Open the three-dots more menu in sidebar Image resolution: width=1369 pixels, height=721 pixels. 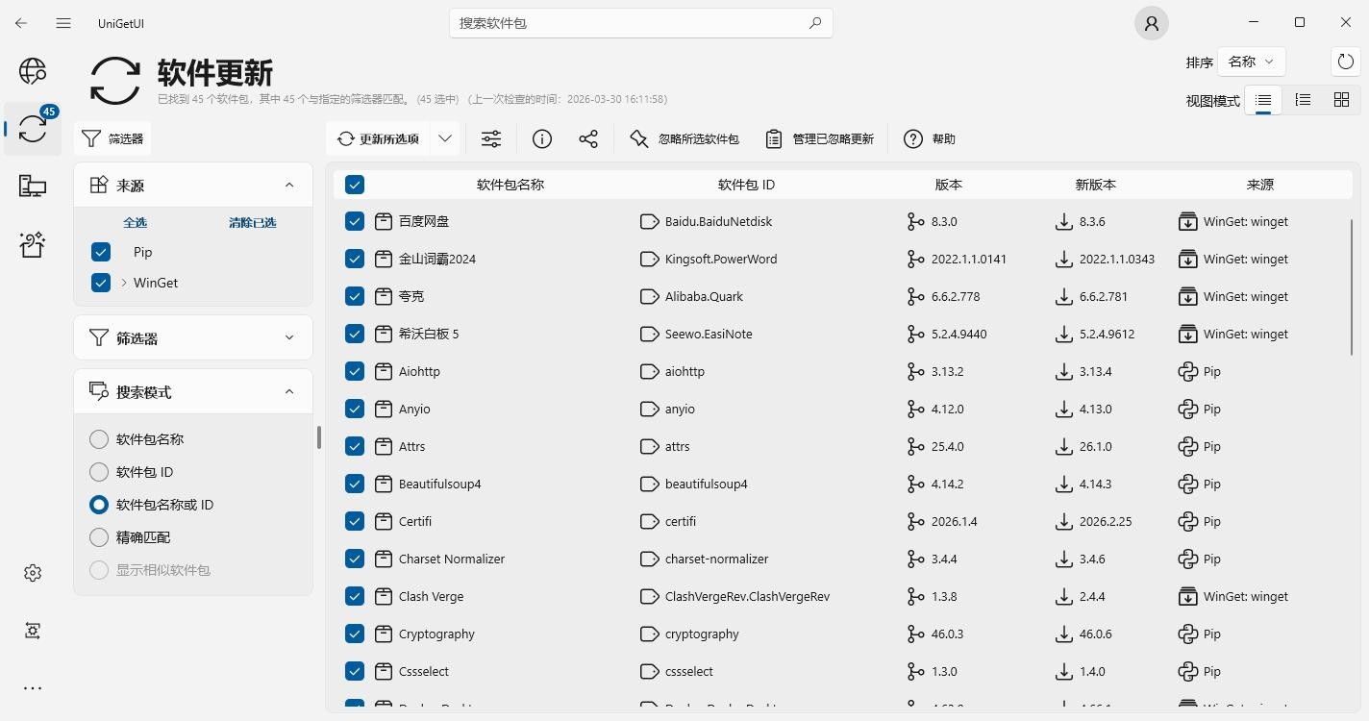(x=33, y=688)
